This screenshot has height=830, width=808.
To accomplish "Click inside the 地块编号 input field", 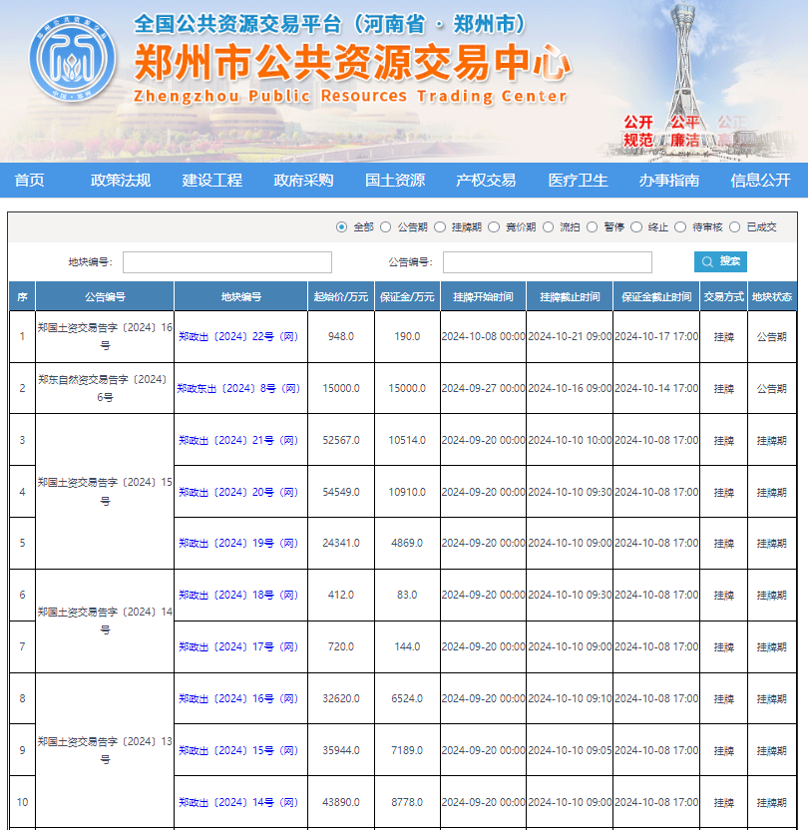I will (226, 262).
